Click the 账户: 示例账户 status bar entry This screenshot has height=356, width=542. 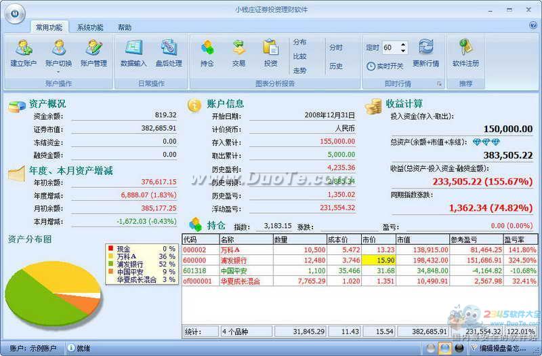(33, 348)
